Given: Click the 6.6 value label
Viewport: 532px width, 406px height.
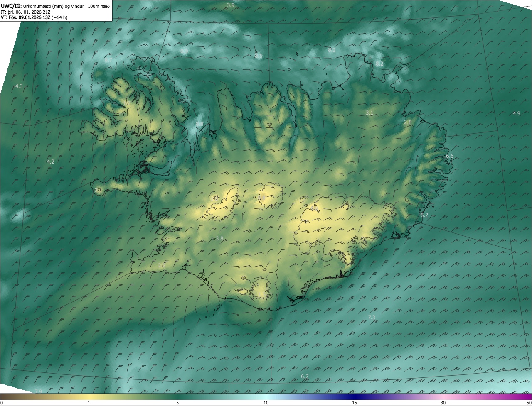Looking at the screenshot, I should [450, 156].
